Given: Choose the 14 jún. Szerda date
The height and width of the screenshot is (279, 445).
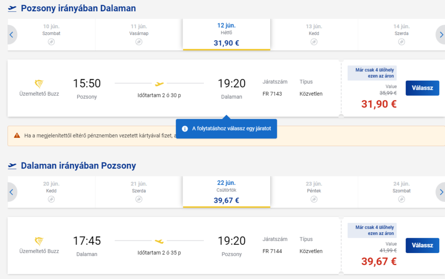Looking at the screenshot, I should coord(401,35).
